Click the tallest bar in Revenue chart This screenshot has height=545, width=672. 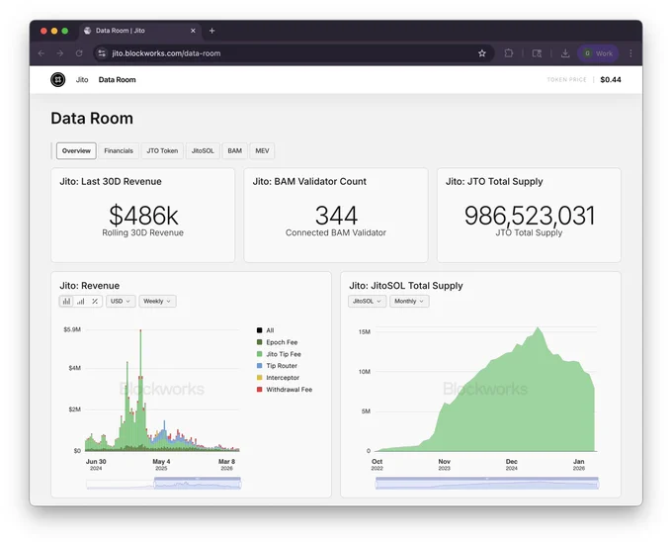click(x=140, y=391)
